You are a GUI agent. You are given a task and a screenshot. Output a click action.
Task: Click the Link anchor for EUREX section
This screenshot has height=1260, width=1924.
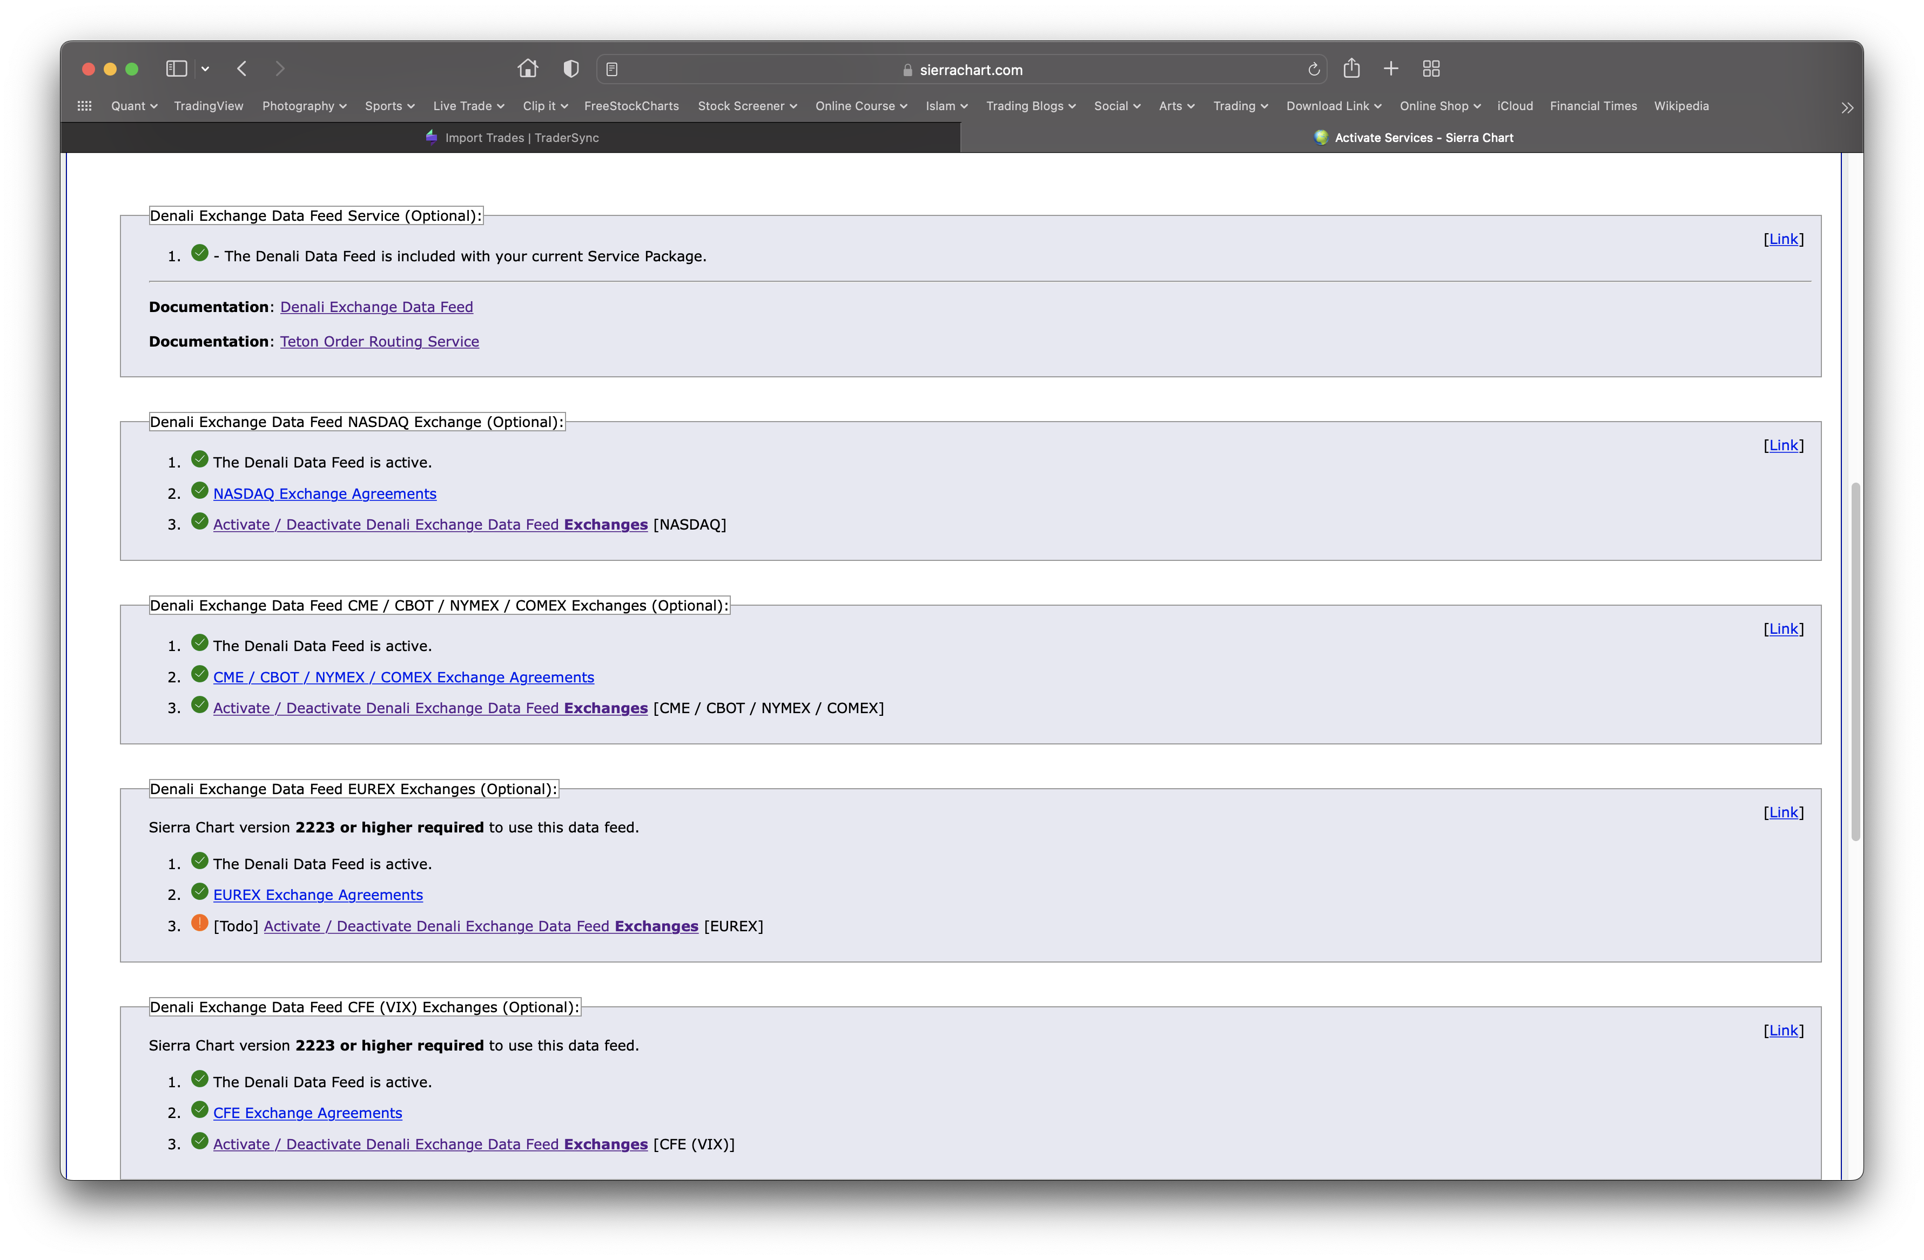[x=1784, y=812]
